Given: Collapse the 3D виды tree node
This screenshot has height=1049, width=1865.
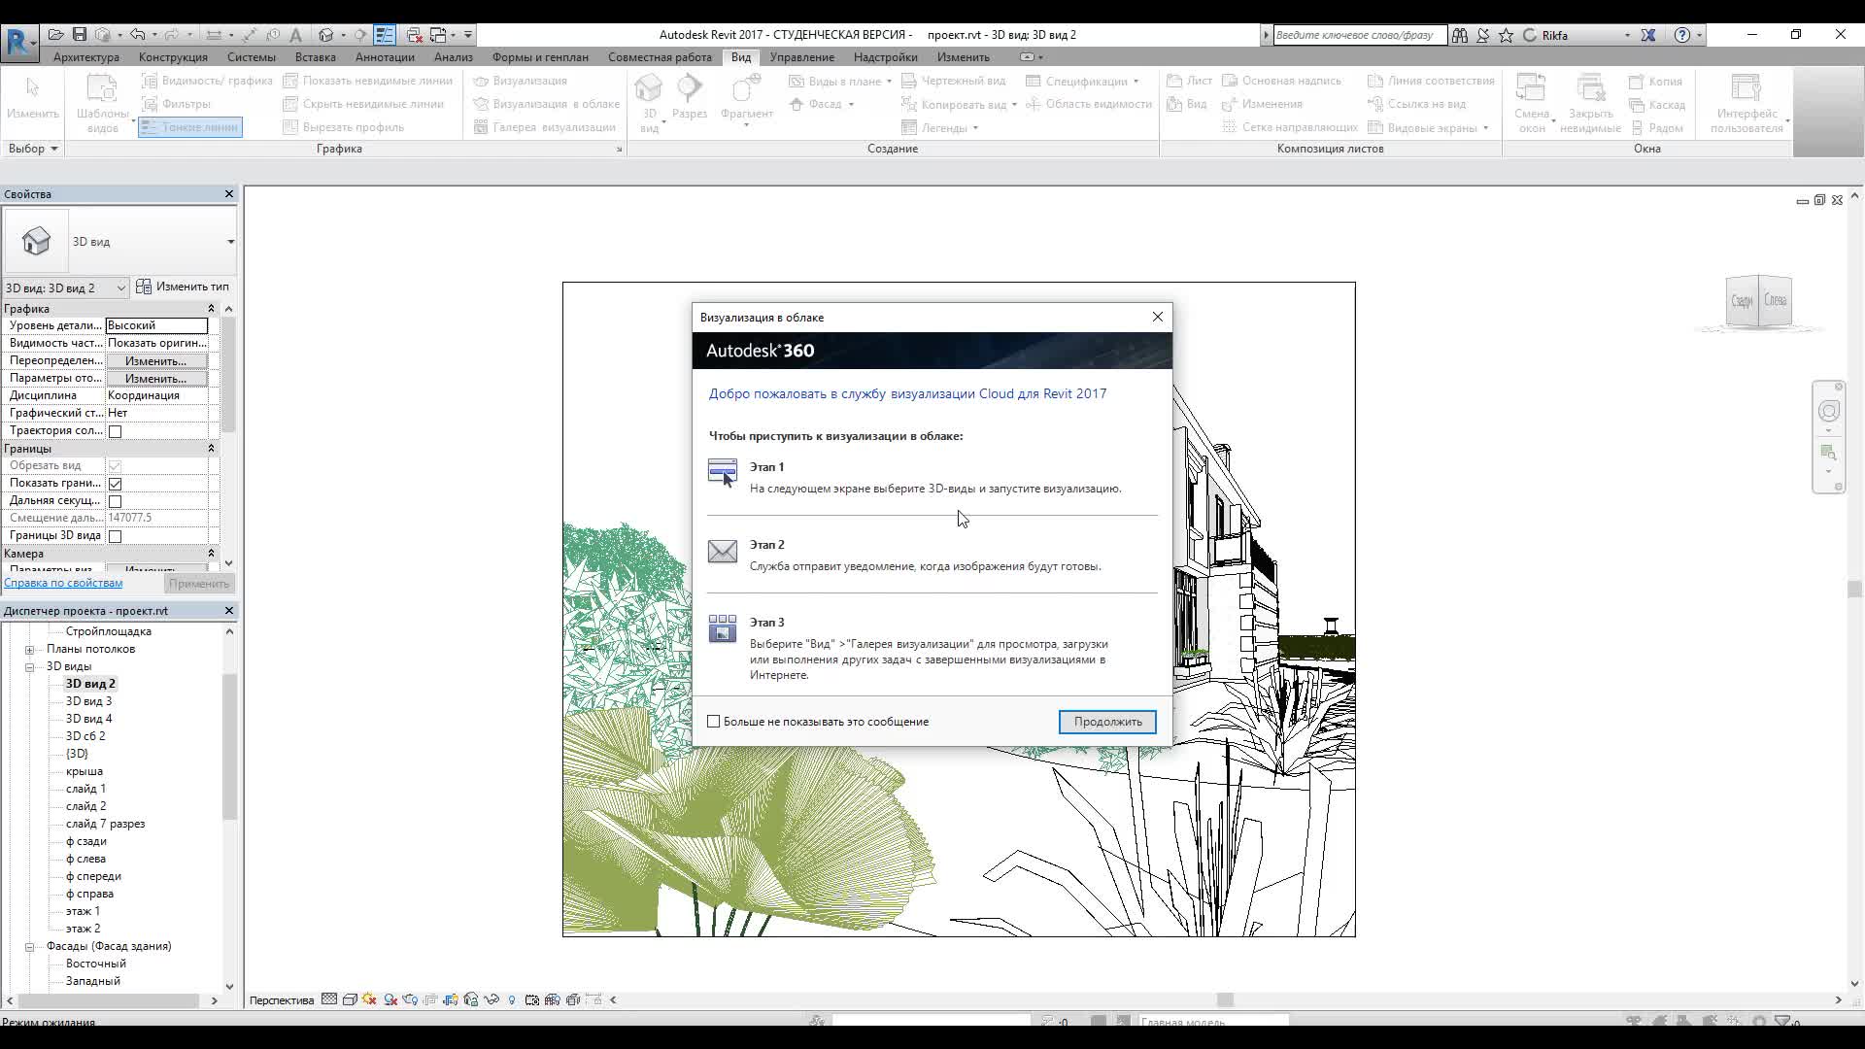Looking at the screenshot, I should [29, 667].
